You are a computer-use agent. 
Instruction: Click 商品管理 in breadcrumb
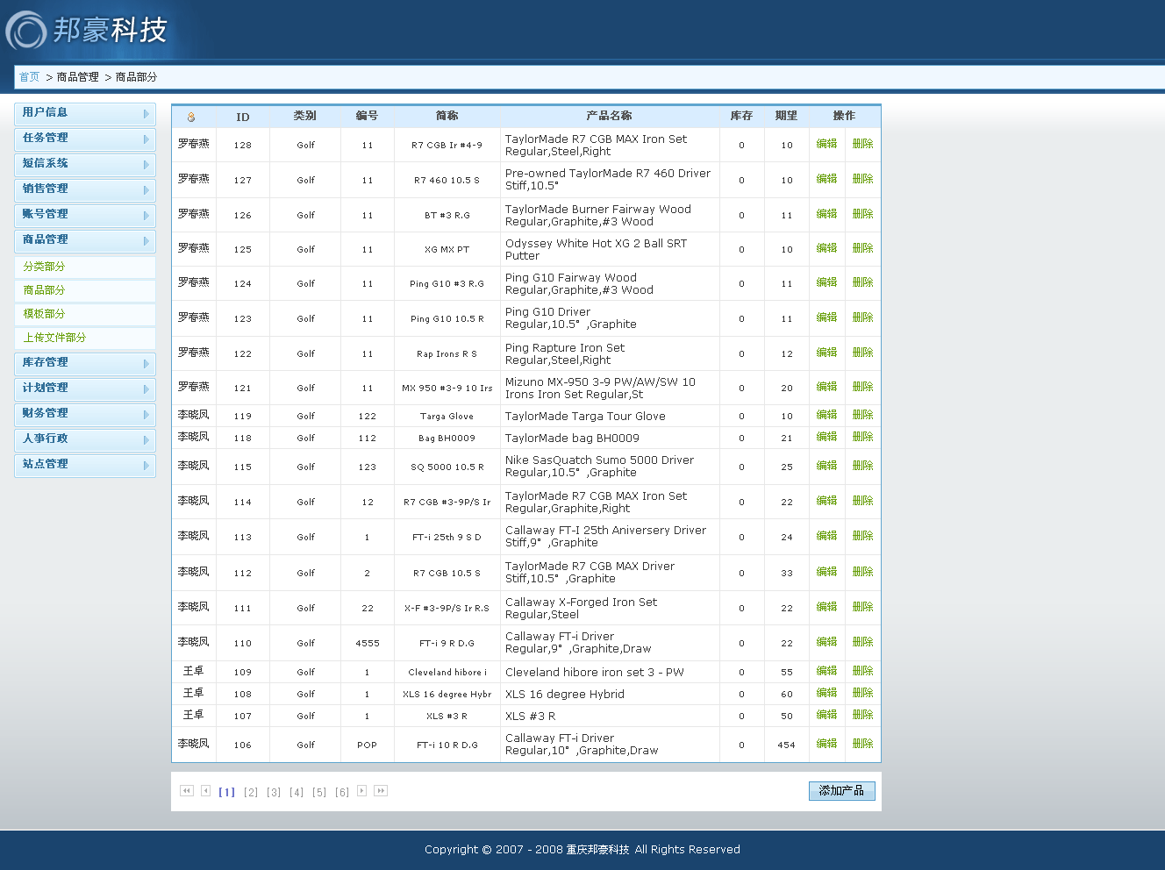[78, 77]
